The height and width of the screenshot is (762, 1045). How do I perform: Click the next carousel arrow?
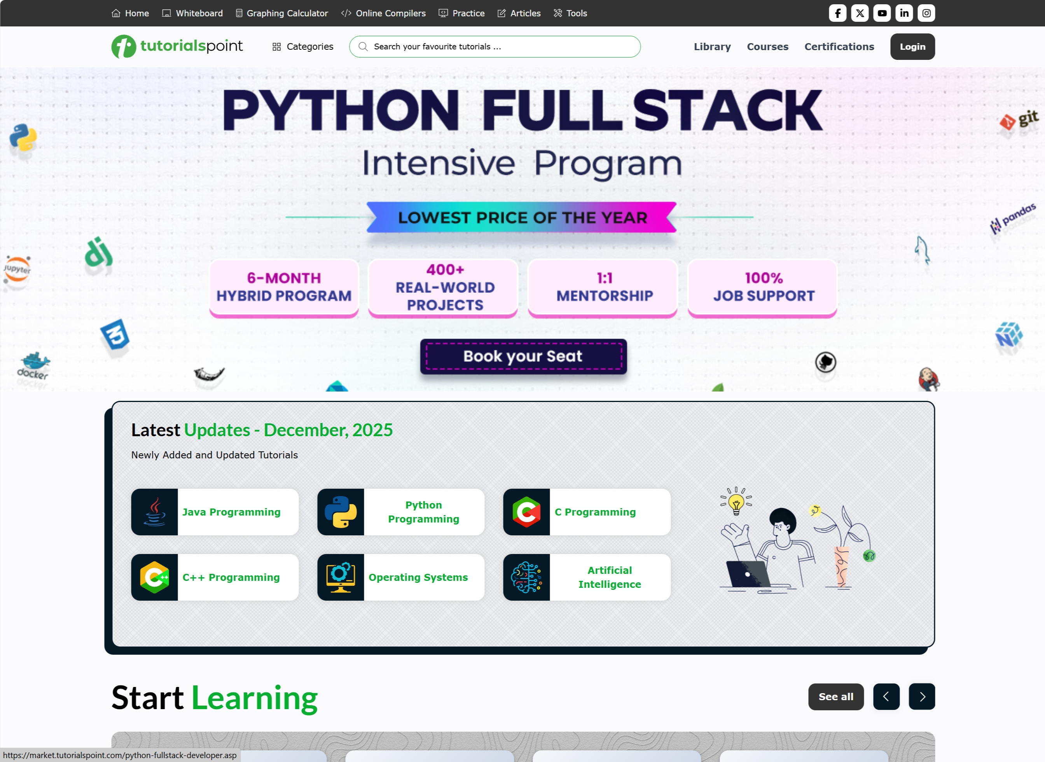click(x=922, y=697)
